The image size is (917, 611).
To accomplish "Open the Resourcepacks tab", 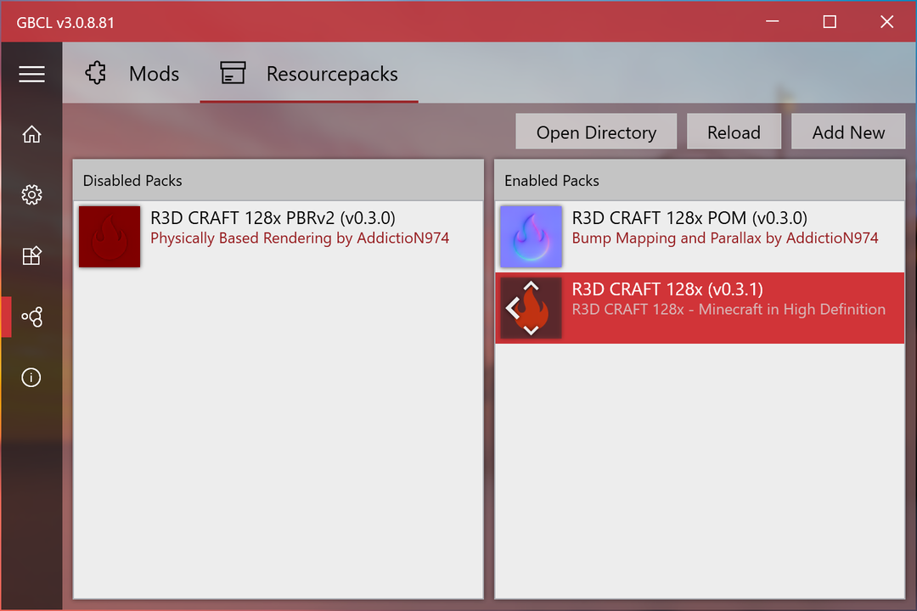I will tap(331, 74).
